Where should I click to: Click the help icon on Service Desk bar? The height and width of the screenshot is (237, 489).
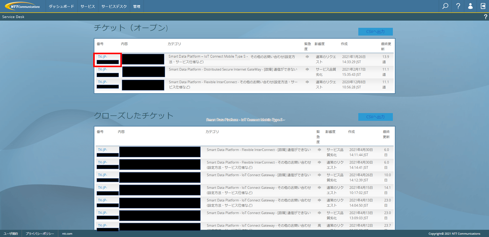(486, 17)
